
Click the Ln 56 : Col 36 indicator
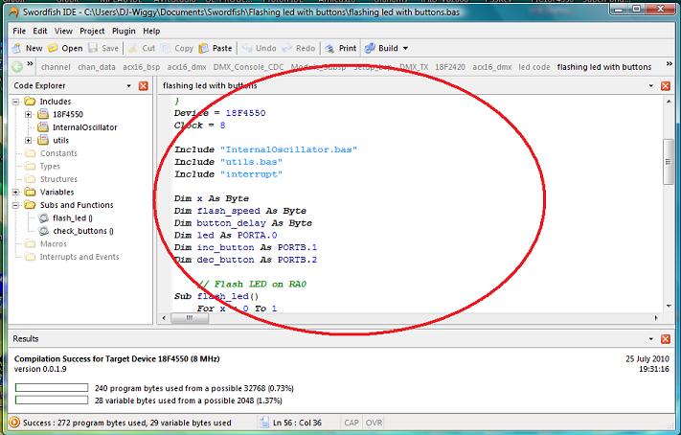[297, 423]
